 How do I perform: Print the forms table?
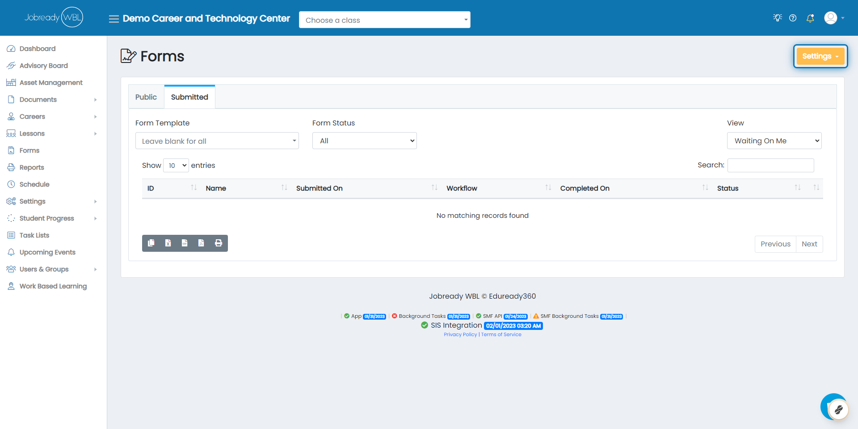point(219,243)
